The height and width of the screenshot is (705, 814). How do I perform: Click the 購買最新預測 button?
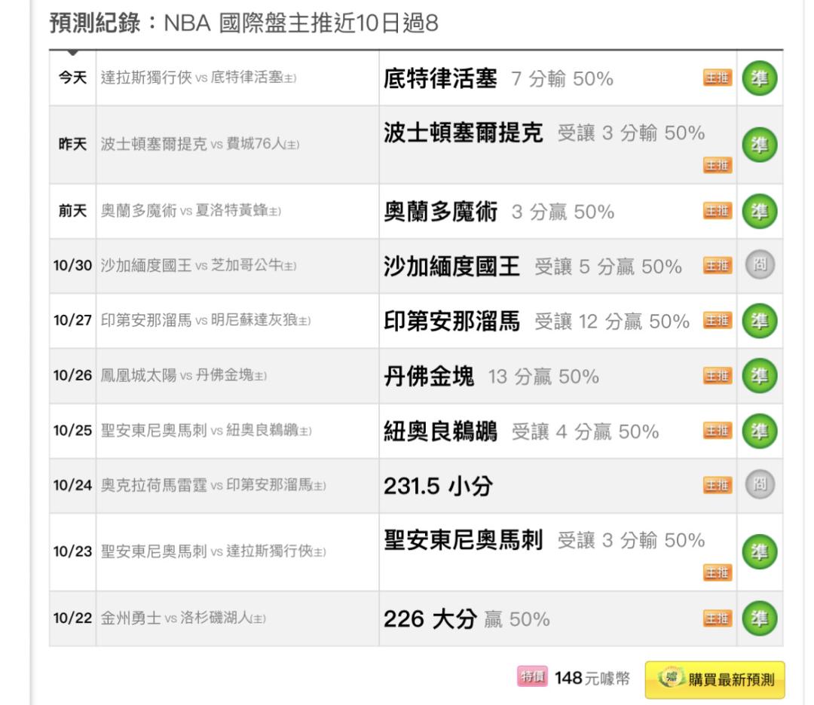(715, 679)
